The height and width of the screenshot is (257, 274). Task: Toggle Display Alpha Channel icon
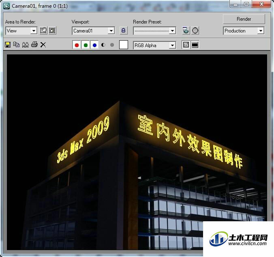(103, 45)
